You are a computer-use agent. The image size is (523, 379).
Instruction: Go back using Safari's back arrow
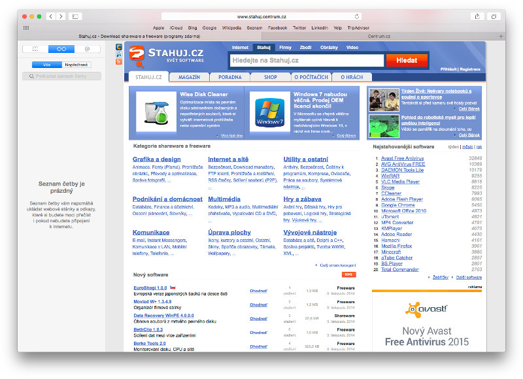pos(51,16)
